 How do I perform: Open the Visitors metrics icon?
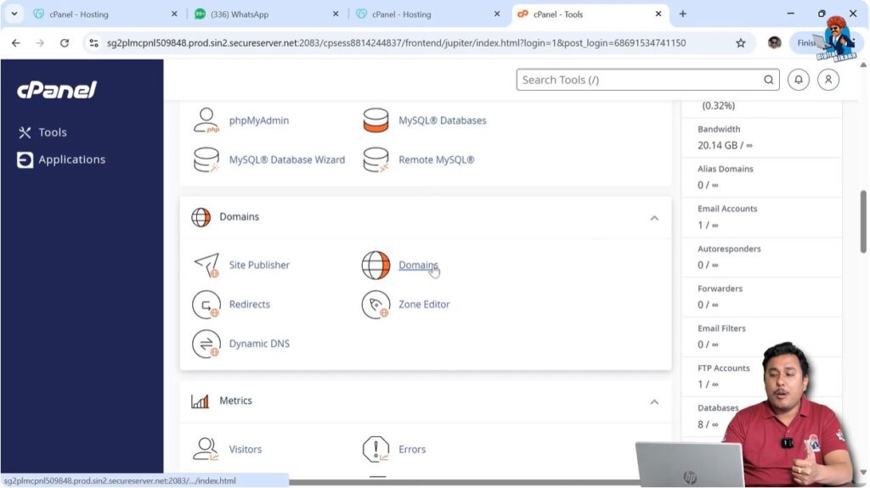point(206,449)
